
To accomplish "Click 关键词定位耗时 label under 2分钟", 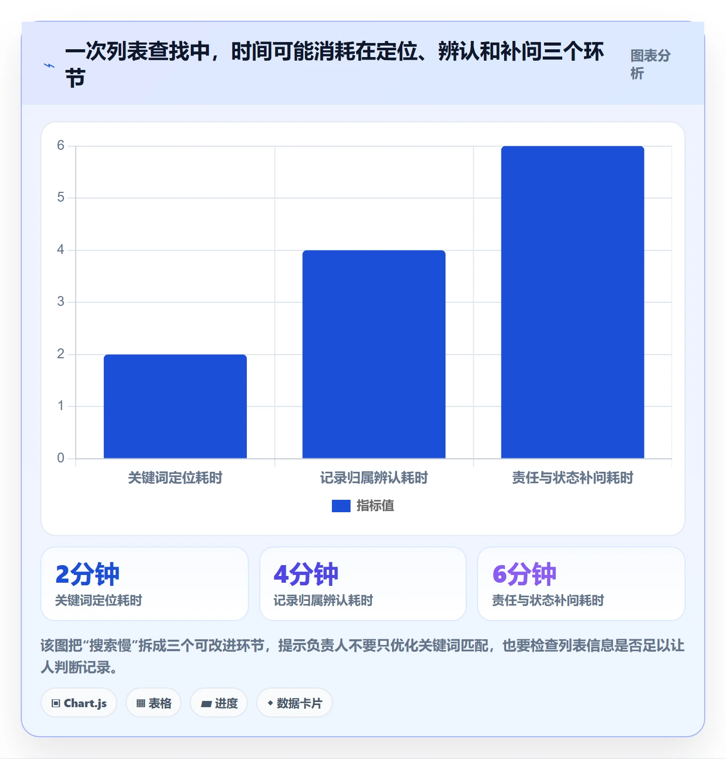I will (x=99, y=600).
